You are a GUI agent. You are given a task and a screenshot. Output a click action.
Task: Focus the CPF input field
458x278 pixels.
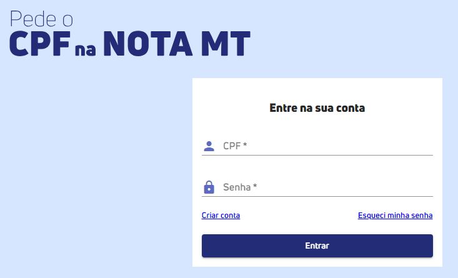tap(317, 146)
